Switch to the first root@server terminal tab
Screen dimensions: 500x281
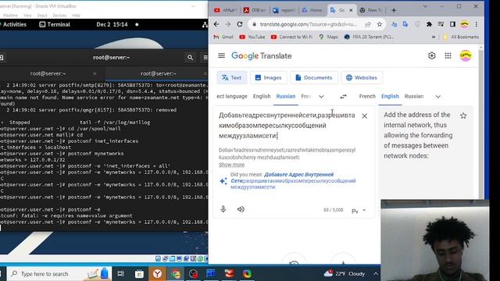[48, 73]
